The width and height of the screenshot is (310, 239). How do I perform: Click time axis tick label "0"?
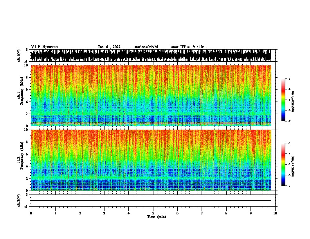coord(31,213)
